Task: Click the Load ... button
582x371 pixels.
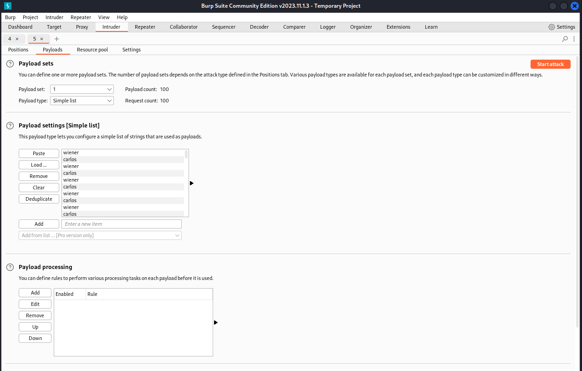Action: [x=39, y=165]
